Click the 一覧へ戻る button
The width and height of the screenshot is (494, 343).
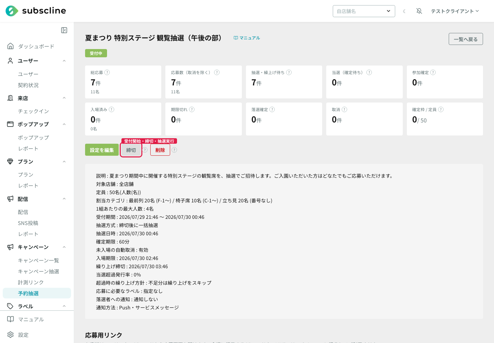tap(466, 39)
